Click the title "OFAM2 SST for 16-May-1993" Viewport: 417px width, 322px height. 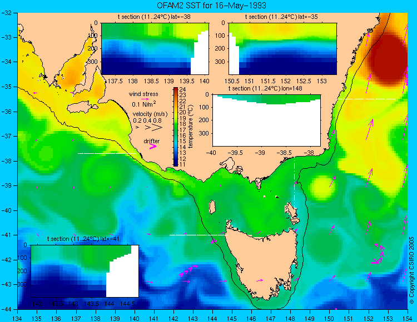[212, 6]
